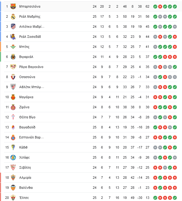The width and height of the screenshot is (182, 201).
Task: Click the Espanyol crest icon
Action: [13, 137]
